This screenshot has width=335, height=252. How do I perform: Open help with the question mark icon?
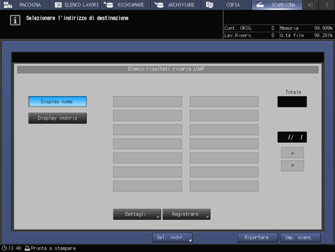(327, 5)
